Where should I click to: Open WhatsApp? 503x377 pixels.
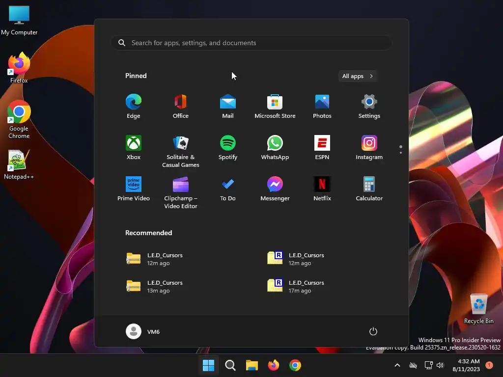click(275, 147)
